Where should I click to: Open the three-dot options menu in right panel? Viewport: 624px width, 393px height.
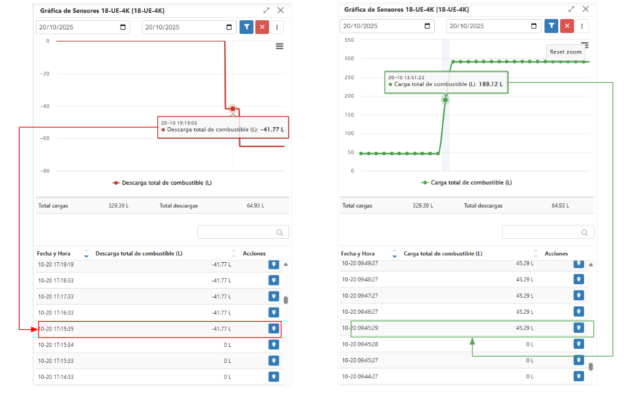pos(582,26)
